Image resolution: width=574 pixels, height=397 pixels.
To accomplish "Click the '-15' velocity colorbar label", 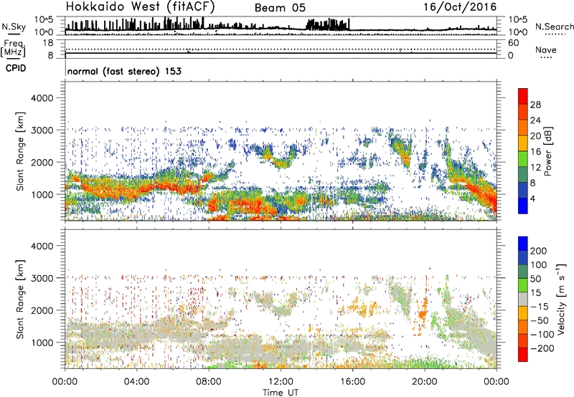I will (x=540, y=307).
